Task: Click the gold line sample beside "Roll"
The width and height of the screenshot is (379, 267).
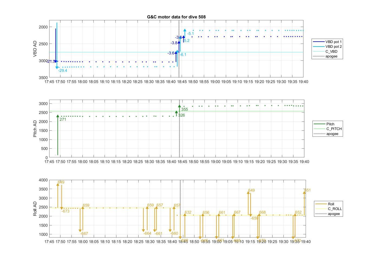Action: click(321, 204)
